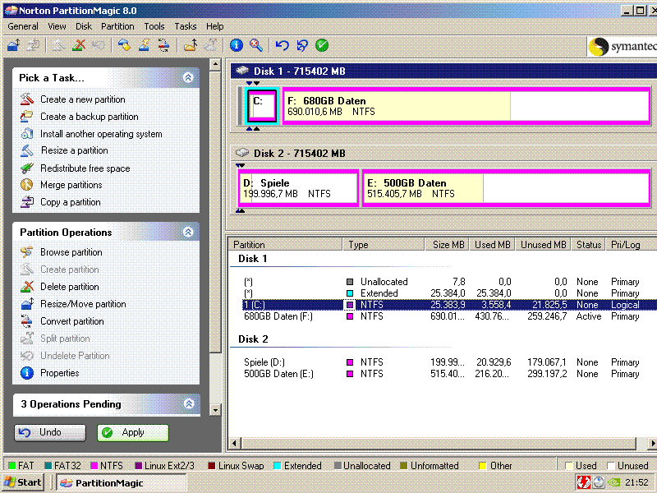The height and width of the screenshot is (493, 657).
Task: Click the red system tray icon
Action: (x=583, y=482)
